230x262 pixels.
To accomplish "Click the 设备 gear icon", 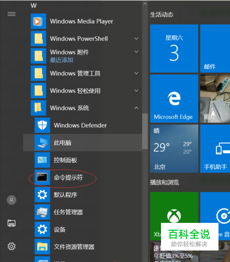I will [42, 229].
